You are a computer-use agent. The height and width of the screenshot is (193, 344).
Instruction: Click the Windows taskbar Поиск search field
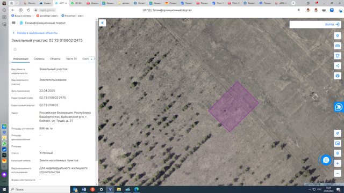tap(39, 189)
